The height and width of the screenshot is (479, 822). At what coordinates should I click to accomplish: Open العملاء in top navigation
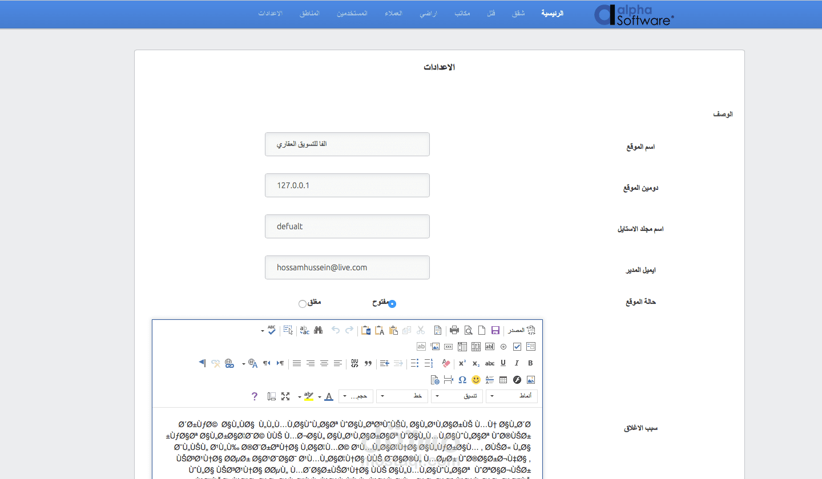point(393,13)
